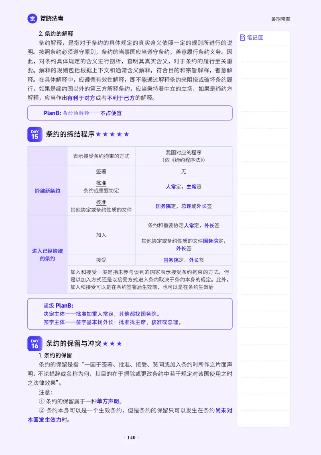Click the 注意： label
Screen dimensions: 321x455
coord(46,392)
